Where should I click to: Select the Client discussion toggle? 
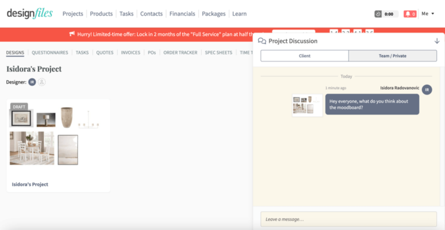[x=305, y=56]
